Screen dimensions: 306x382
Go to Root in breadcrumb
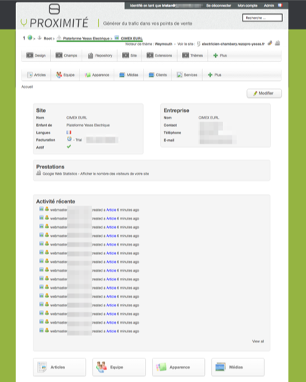click(x=47, y=38)
